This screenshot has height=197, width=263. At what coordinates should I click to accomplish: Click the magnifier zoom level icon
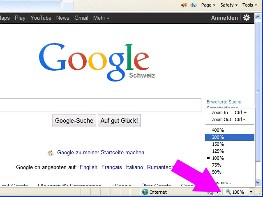coord(228,192)
